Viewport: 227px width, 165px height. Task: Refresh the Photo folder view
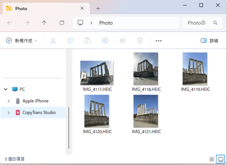click(62, 23)
